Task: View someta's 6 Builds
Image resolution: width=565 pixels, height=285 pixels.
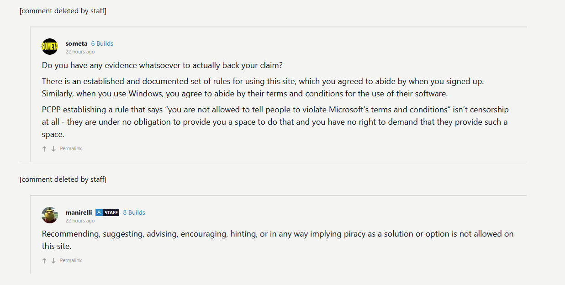Action: coord(102,43)
